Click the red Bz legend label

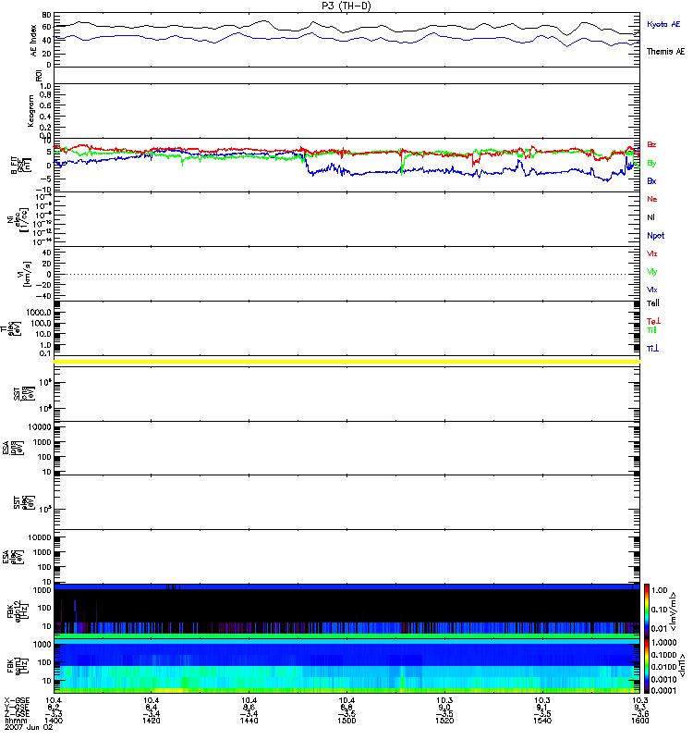click(651, 144)
